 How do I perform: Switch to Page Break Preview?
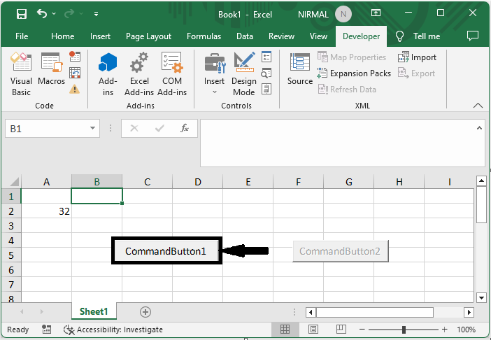tap(341, 330)
